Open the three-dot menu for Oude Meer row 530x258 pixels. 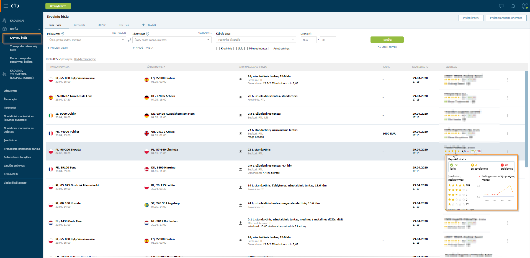point(507,223)
